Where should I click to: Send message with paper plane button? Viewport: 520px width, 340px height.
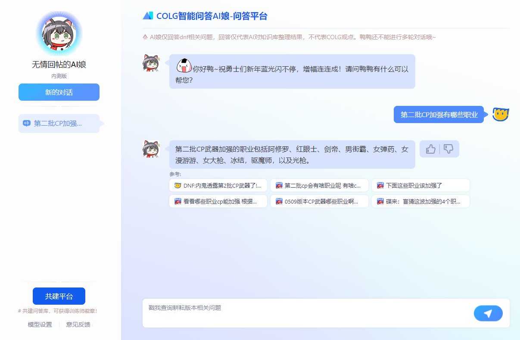[x=488, y=313]
